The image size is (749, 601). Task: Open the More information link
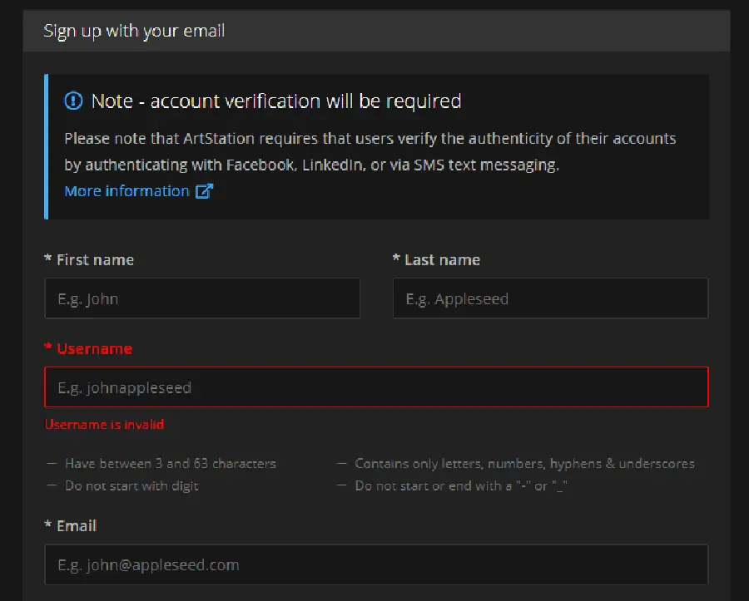127,191
